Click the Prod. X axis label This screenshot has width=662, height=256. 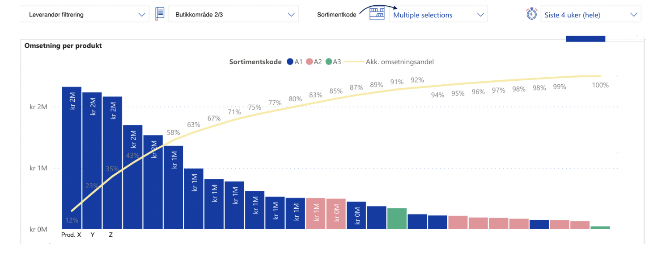[71, 235]
